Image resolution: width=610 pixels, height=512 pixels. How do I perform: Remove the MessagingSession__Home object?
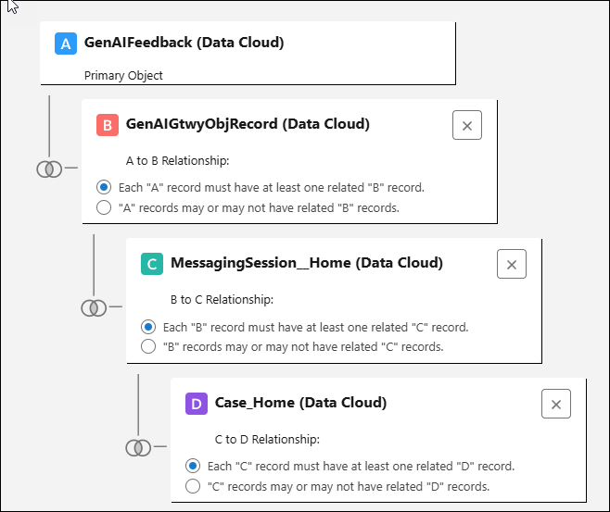pyautogui.click(x=512, y=264)
